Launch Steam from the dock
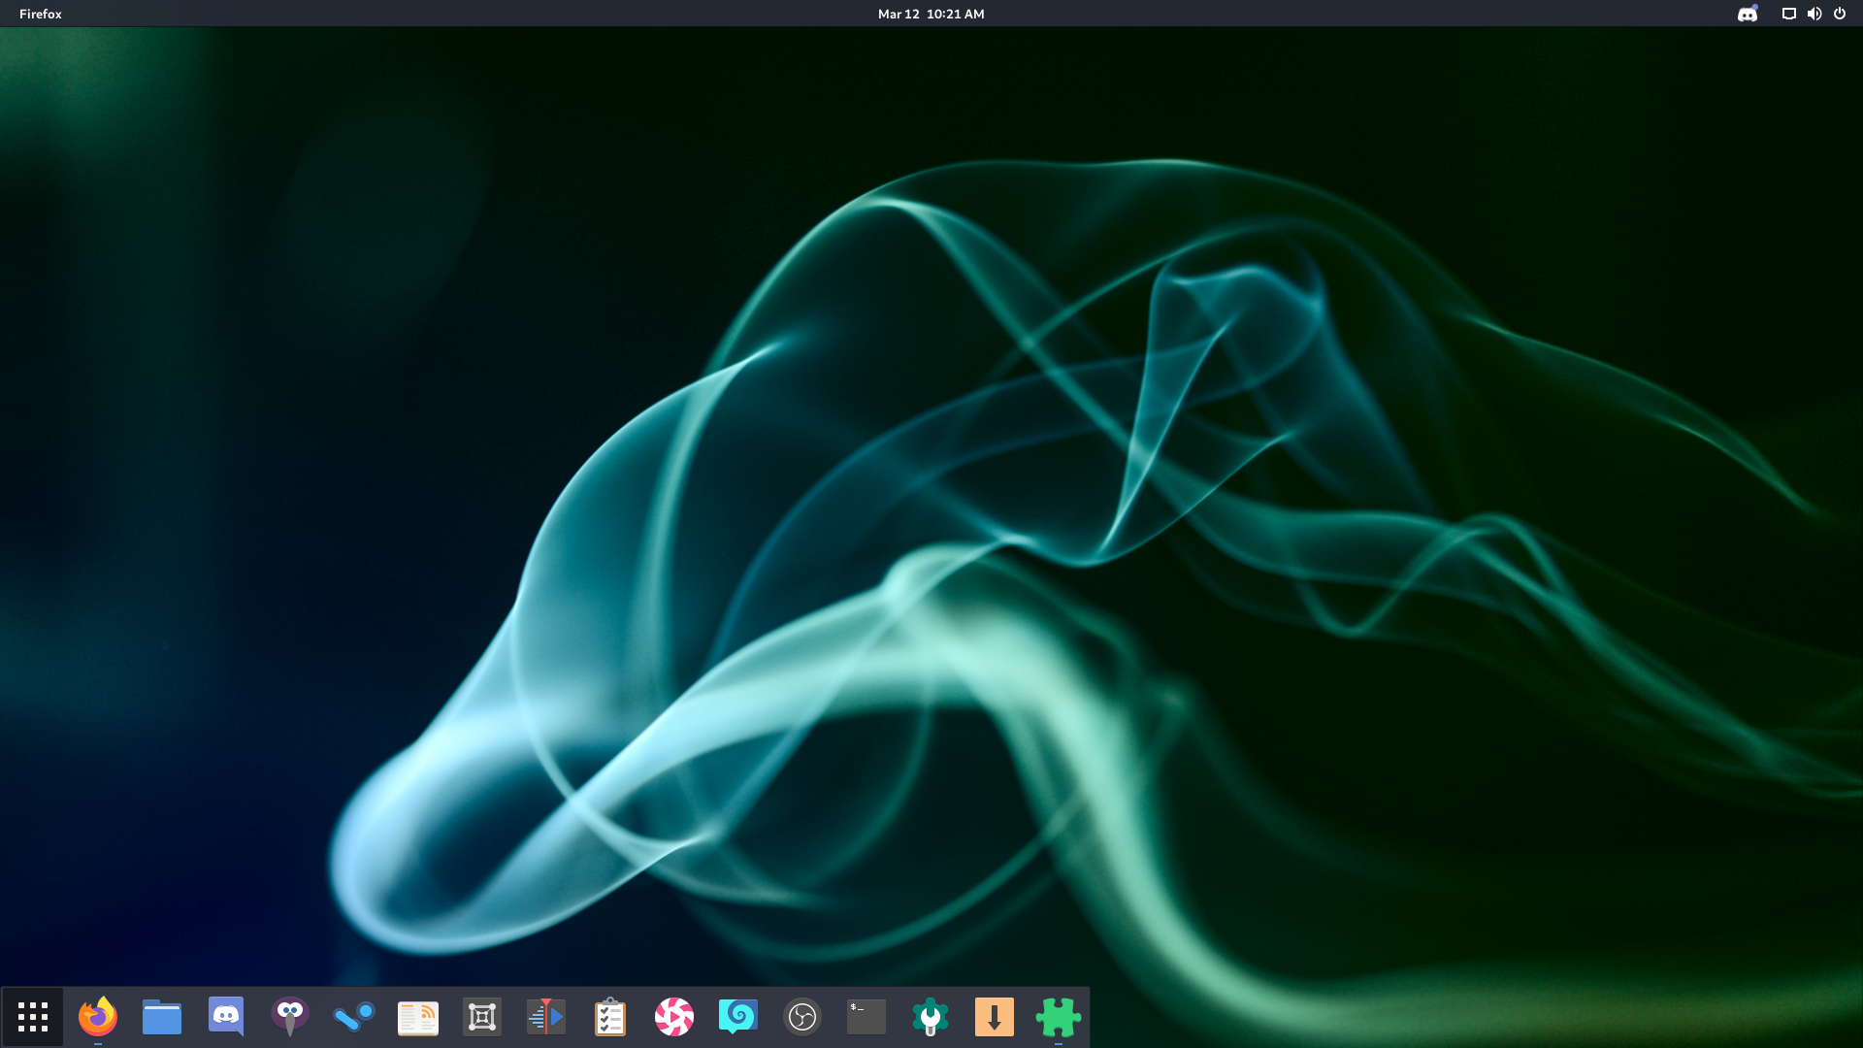The height and width of the screenshot is (1048, 1863). tap(353, 1017)
